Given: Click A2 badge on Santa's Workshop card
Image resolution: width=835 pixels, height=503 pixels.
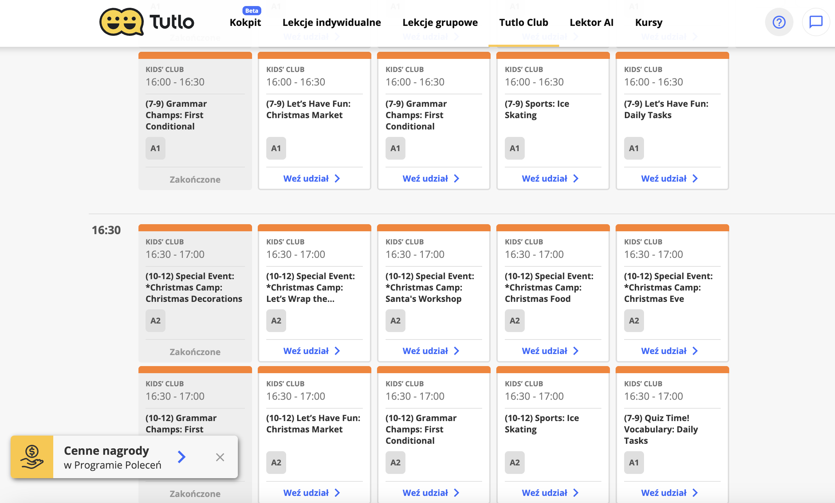Looking at the screenshot, I should click(395, 321).
